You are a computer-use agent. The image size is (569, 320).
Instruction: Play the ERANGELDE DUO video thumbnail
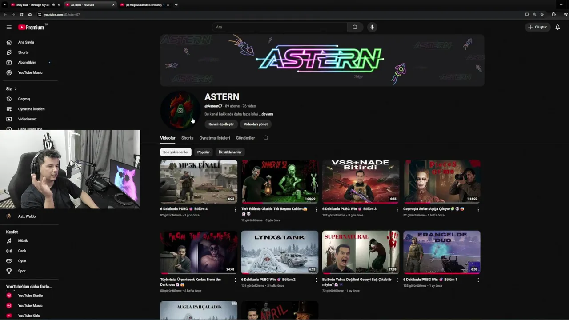click(x=442, y=252)
